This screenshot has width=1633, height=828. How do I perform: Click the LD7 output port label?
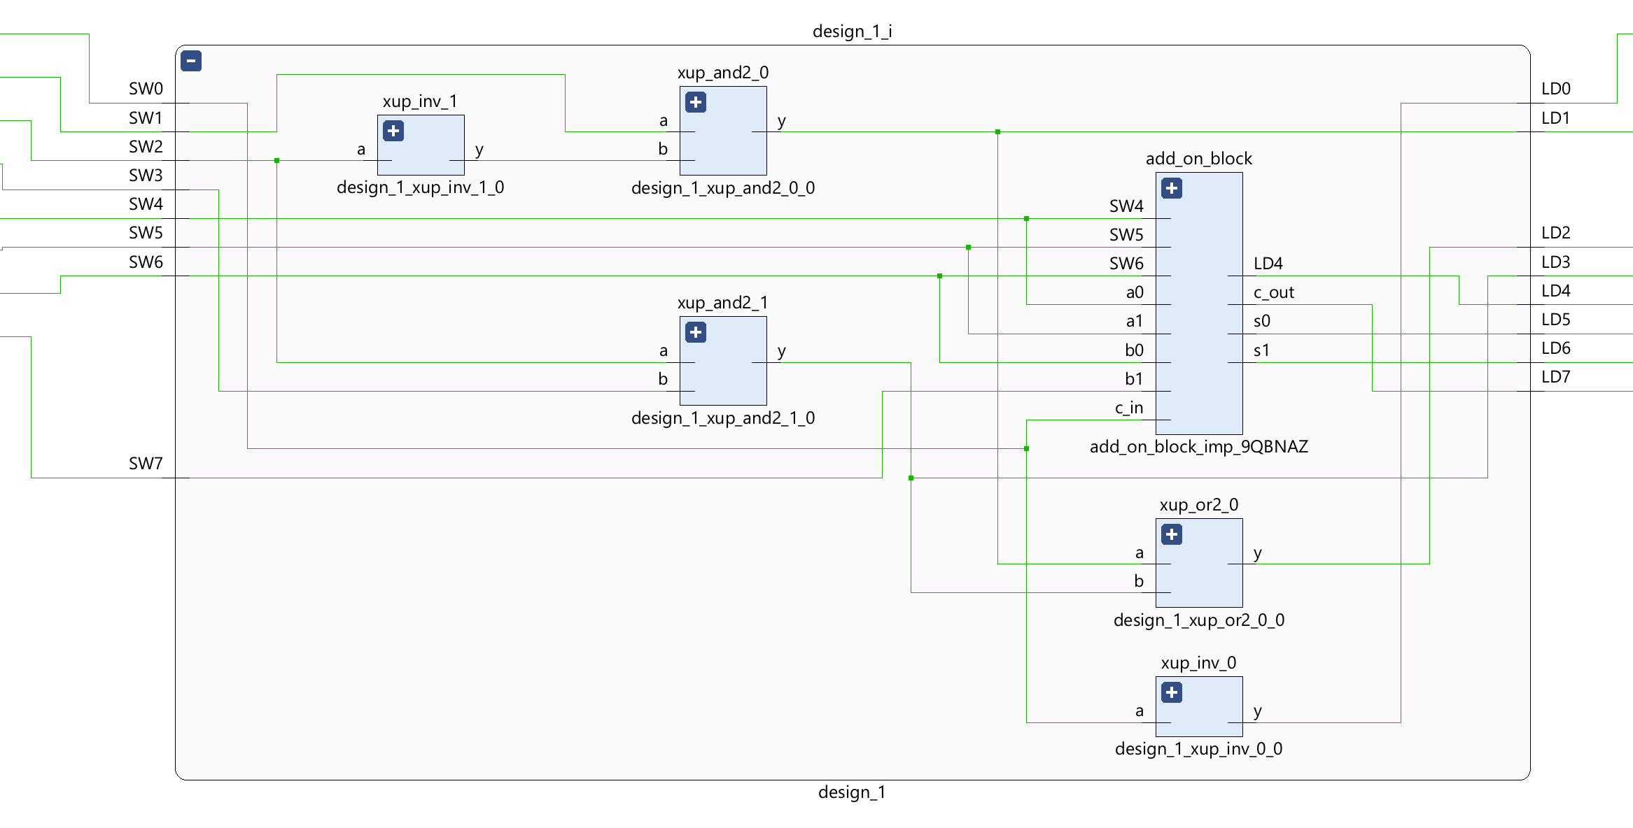point(1555,377)
